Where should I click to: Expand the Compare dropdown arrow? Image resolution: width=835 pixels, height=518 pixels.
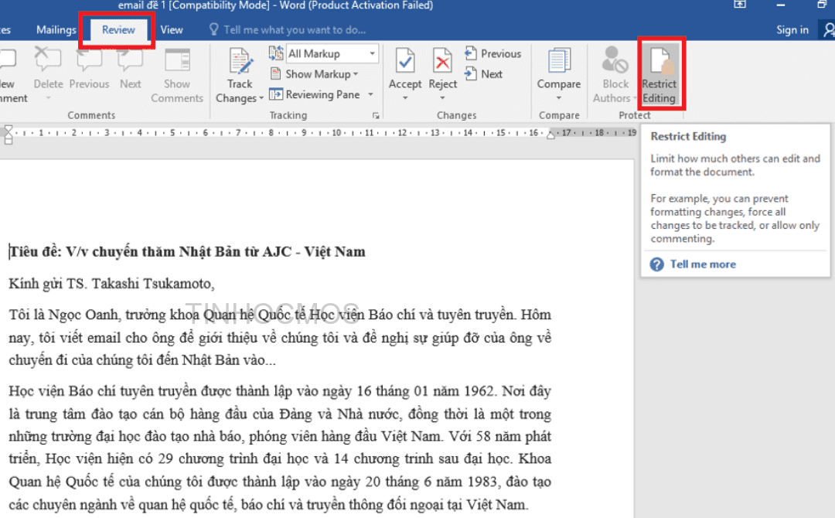[559, 98]
